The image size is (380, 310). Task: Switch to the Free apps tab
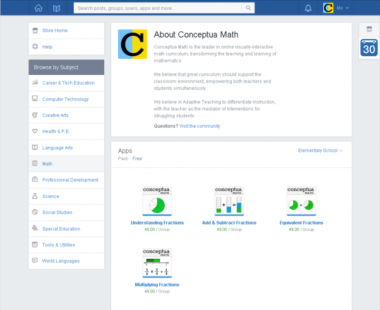tap(137, 159)
